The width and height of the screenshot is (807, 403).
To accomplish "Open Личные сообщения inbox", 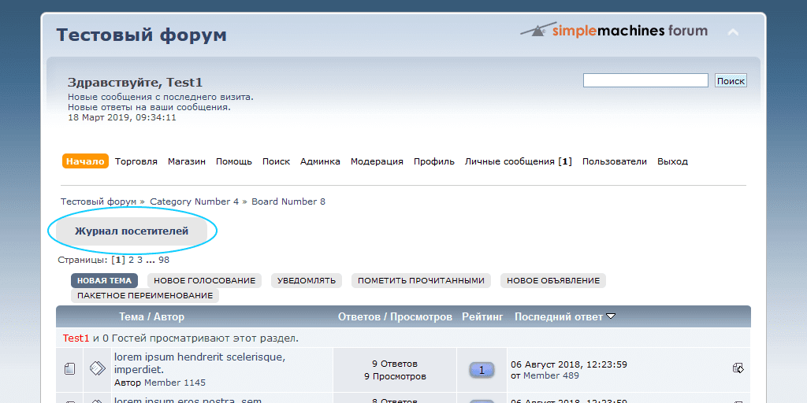I will click(x=518, y=161).
